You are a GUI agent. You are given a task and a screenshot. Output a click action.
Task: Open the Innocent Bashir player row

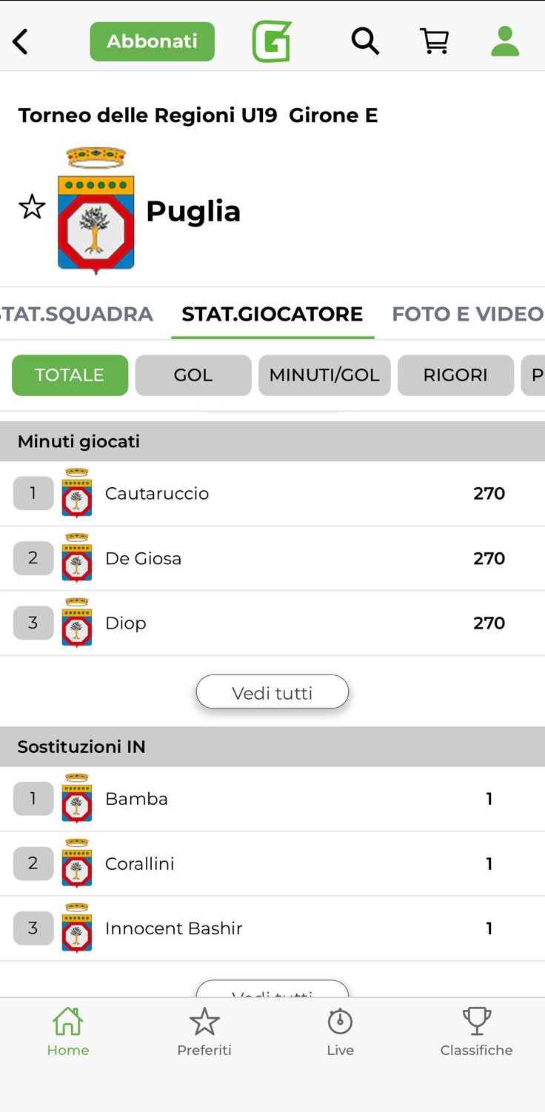click(272, 928)
